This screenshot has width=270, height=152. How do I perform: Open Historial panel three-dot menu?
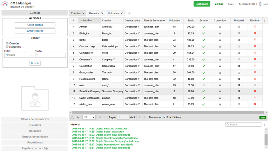pos(264,125)
